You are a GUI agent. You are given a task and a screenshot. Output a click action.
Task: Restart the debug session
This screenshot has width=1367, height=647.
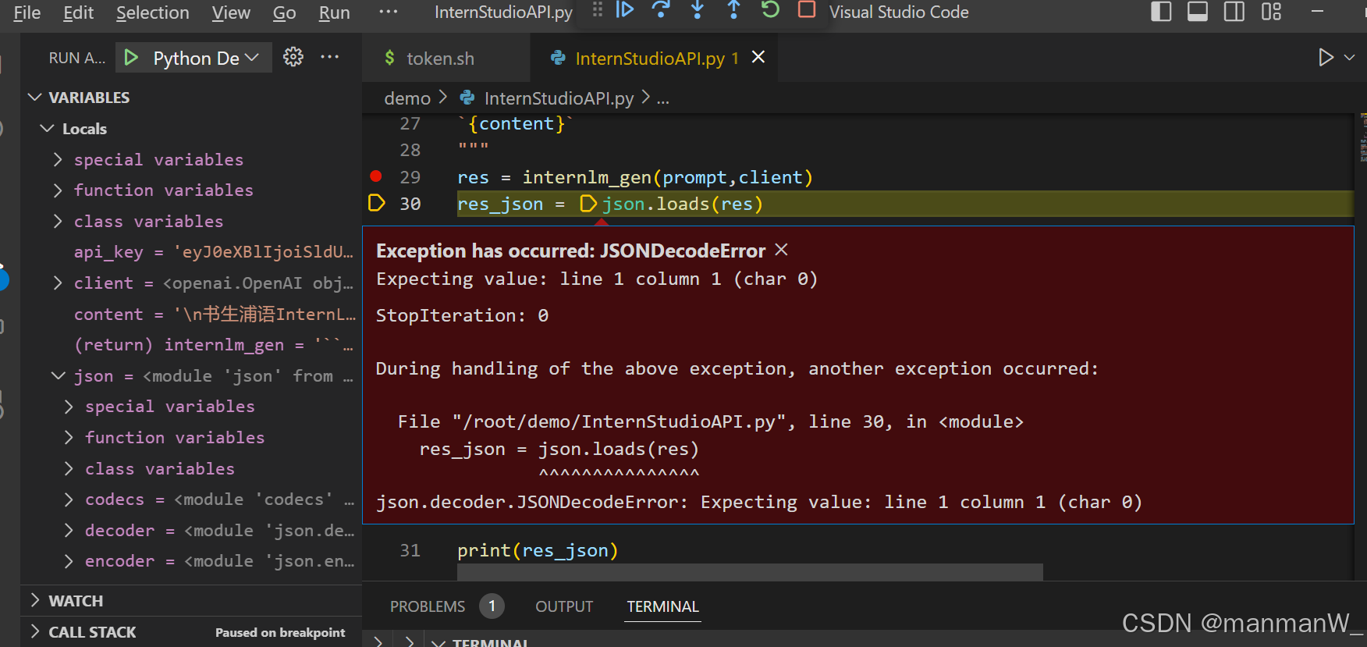tap(770, 10)
